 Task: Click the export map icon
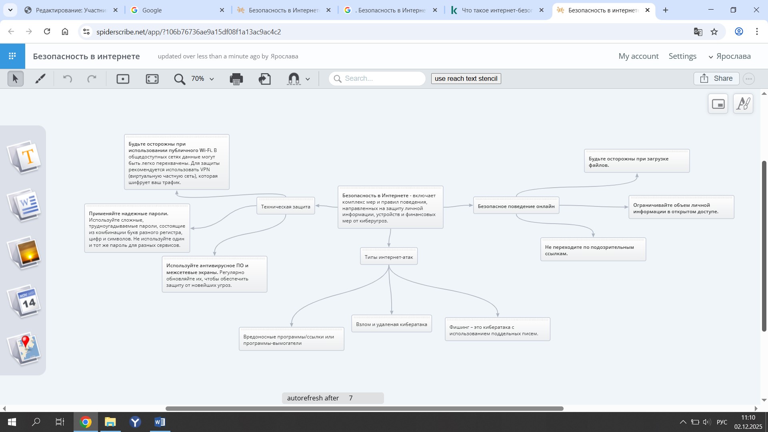[264, 79]
